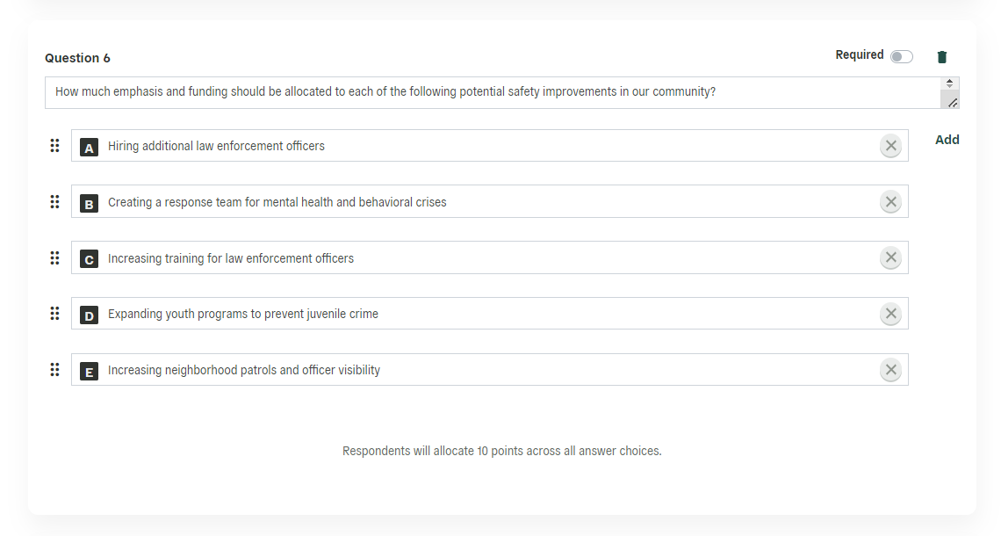The image size is (1001, 536).
Task: Remove the mental health response team choice
Action: tap(890, 202)
